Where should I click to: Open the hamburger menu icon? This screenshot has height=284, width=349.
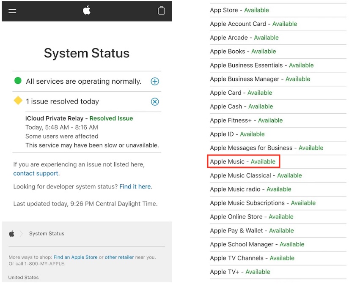point(12,11)
